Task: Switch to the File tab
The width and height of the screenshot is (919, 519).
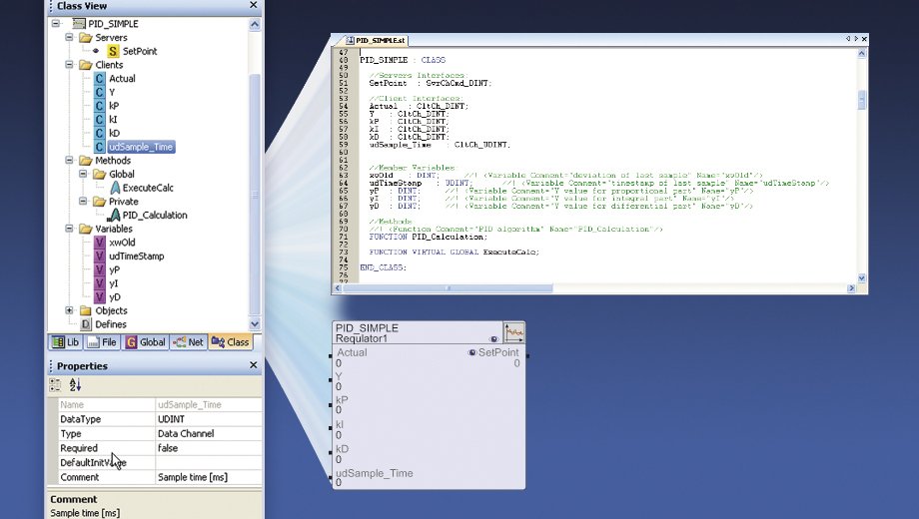Action: coord(102,342)
